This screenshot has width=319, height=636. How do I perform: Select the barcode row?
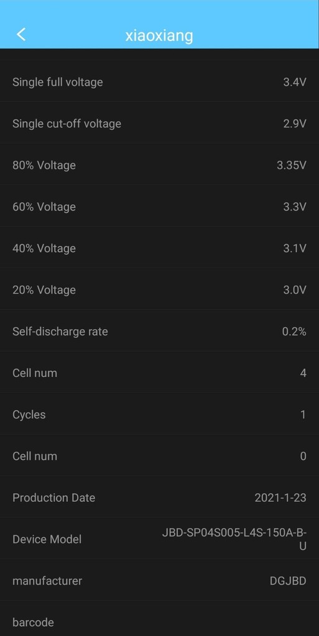[x=159, y=620]
